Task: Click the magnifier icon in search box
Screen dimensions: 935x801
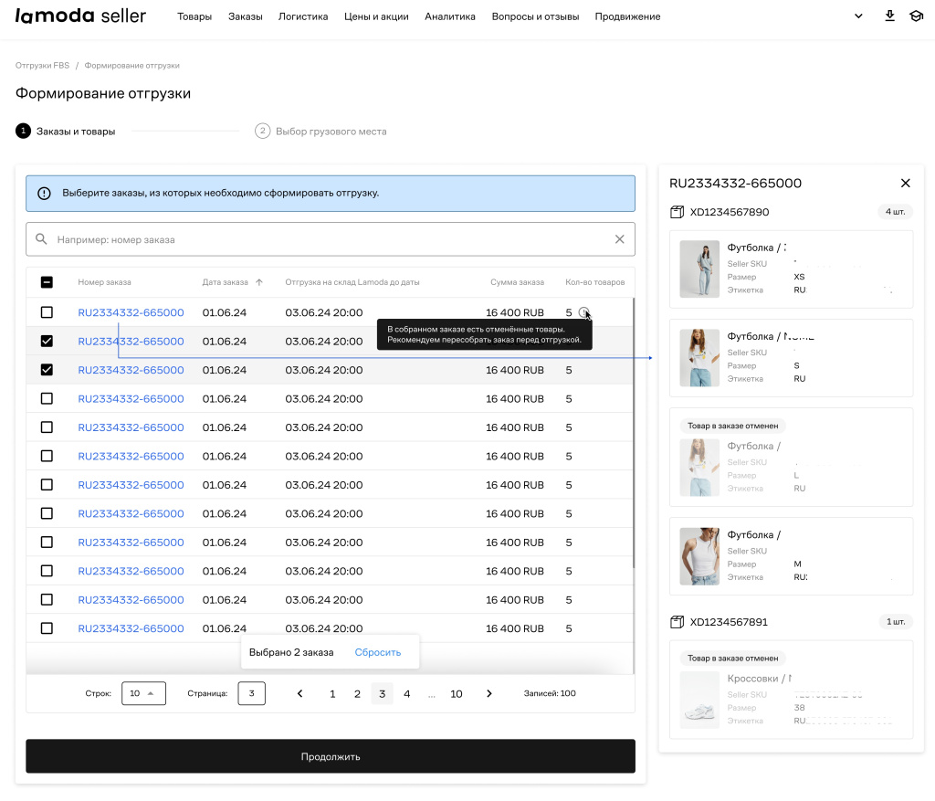Action: (41, 239)
